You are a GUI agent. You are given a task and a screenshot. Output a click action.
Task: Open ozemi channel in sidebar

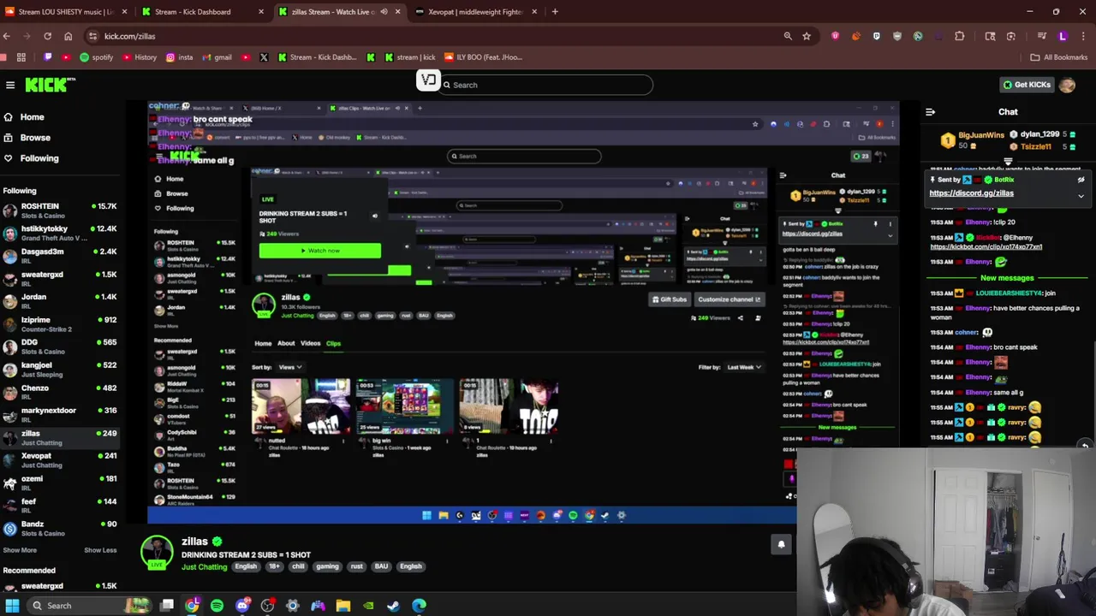(x=60, y=483)
